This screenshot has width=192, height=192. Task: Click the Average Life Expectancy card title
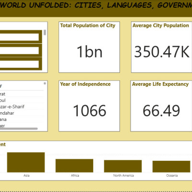(x=160, y=84)
